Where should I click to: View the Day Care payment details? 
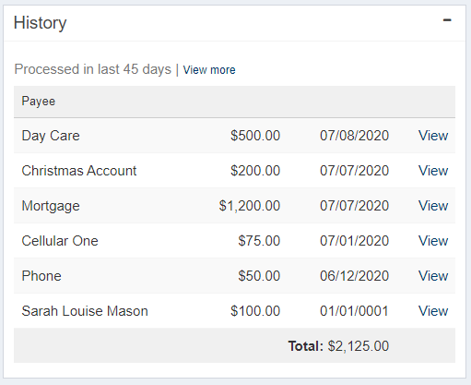pyautogui.click(x=433, y=136)
